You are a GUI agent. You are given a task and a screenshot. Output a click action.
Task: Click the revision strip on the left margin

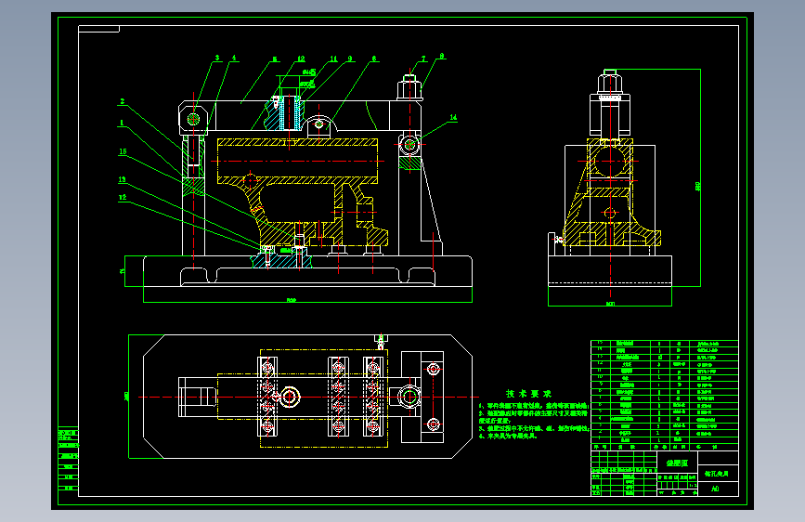click(69, 459)
